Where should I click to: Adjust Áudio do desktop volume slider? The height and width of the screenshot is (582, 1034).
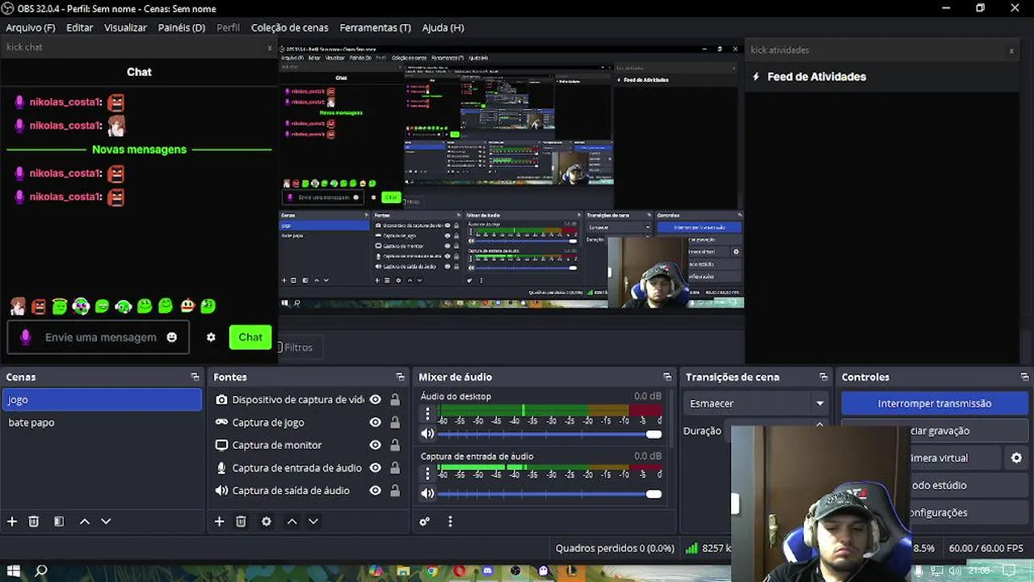pos(549,434)
